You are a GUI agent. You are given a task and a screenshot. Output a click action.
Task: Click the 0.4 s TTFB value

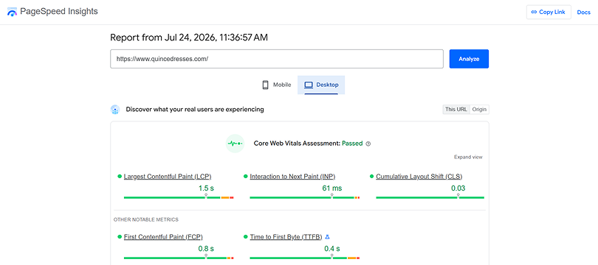[331, 249]
